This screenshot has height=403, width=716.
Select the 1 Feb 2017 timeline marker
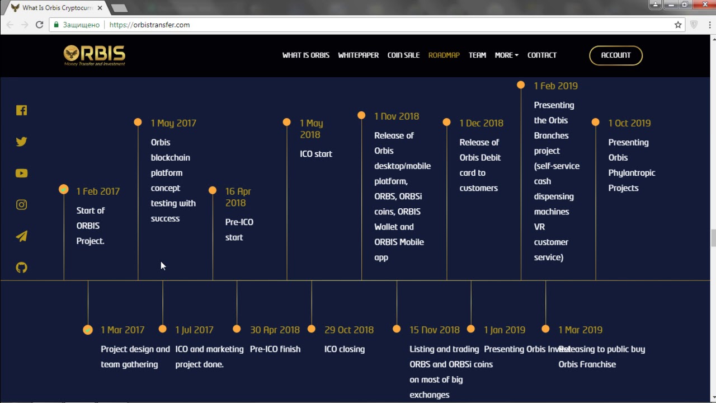click(64, 190)
